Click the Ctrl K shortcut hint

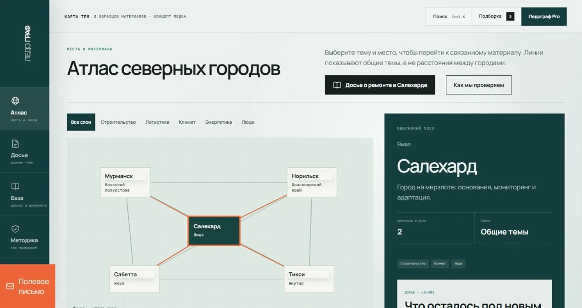(458, 17)
